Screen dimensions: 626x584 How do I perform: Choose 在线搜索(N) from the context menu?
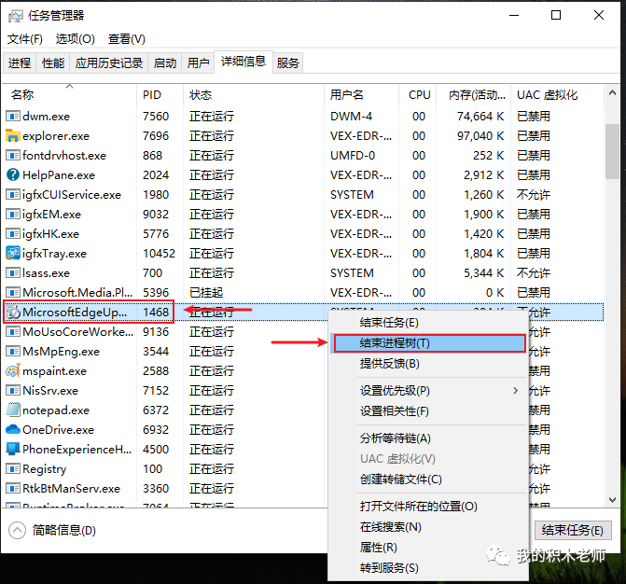coord(428,527)
